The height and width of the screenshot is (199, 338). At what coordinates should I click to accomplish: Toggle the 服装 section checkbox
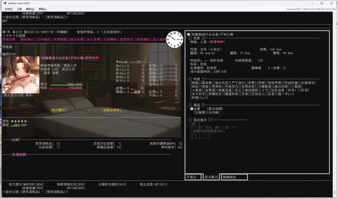[x=190, y=105]
